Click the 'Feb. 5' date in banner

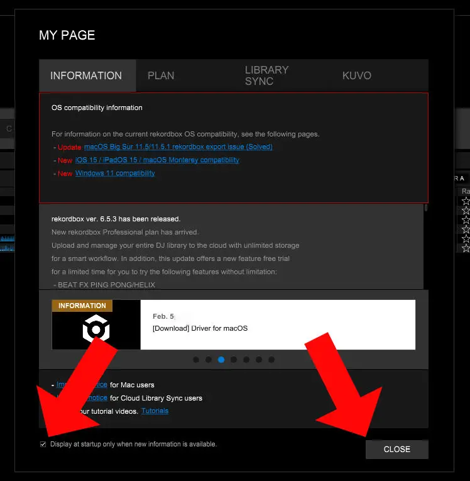pos(163,316)
